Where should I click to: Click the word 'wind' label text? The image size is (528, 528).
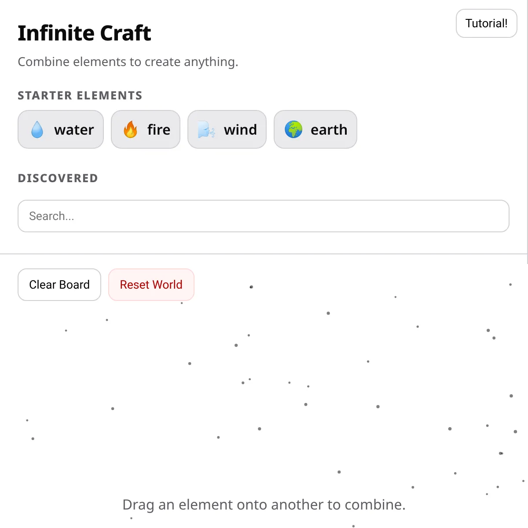(x=240, y=130)
